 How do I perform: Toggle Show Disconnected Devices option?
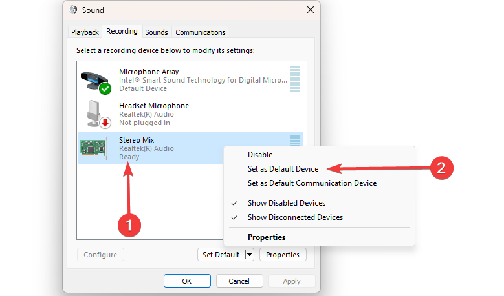295,217
